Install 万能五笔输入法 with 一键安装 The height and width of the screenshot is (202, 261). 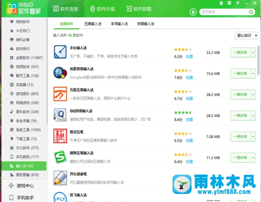[x=240, y=94]
